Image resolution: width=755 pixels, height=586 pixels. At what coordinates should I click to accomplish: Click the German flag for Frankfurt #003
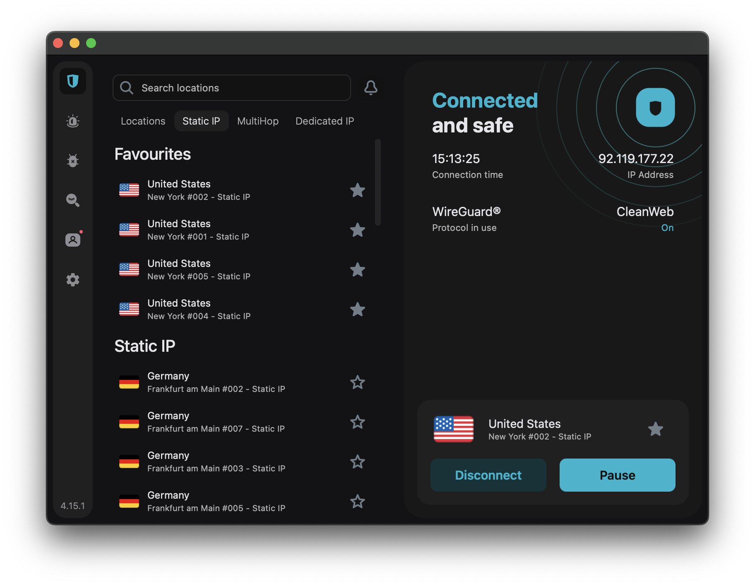[x=129, y=461]
